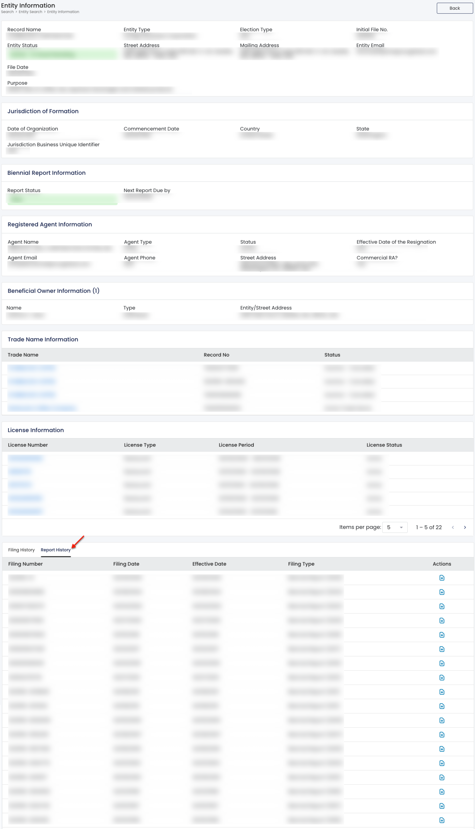Click the "Initial File No." label
Viewport: 475px width, 829px height.
[372, 29]
